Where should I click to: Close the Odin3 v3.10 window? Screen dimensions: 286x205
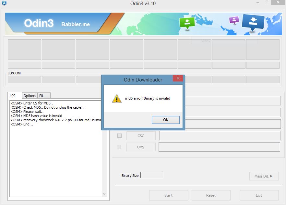coord(278,2)
